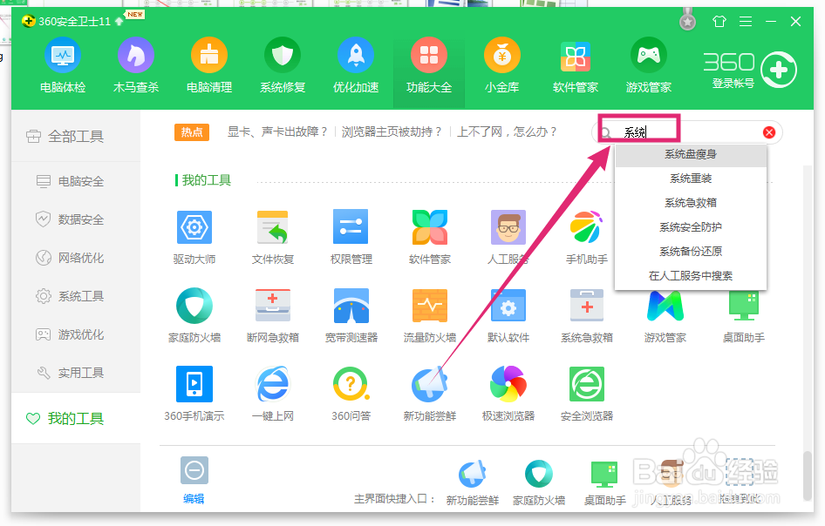Launch 流量防火墙 tool

point(429,315)
